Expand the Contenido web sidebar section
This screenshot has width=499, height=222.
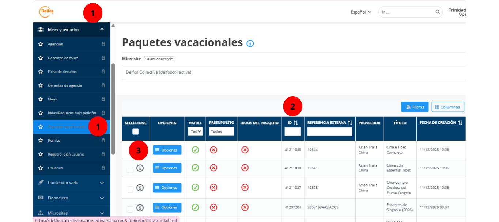coord(71,183)
